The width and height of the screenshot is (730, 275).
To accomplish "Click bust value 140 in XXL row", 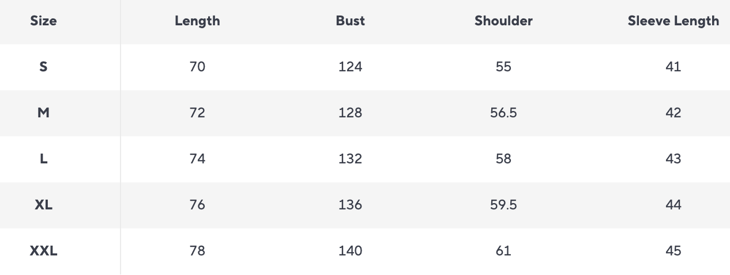I will (350, 251).
